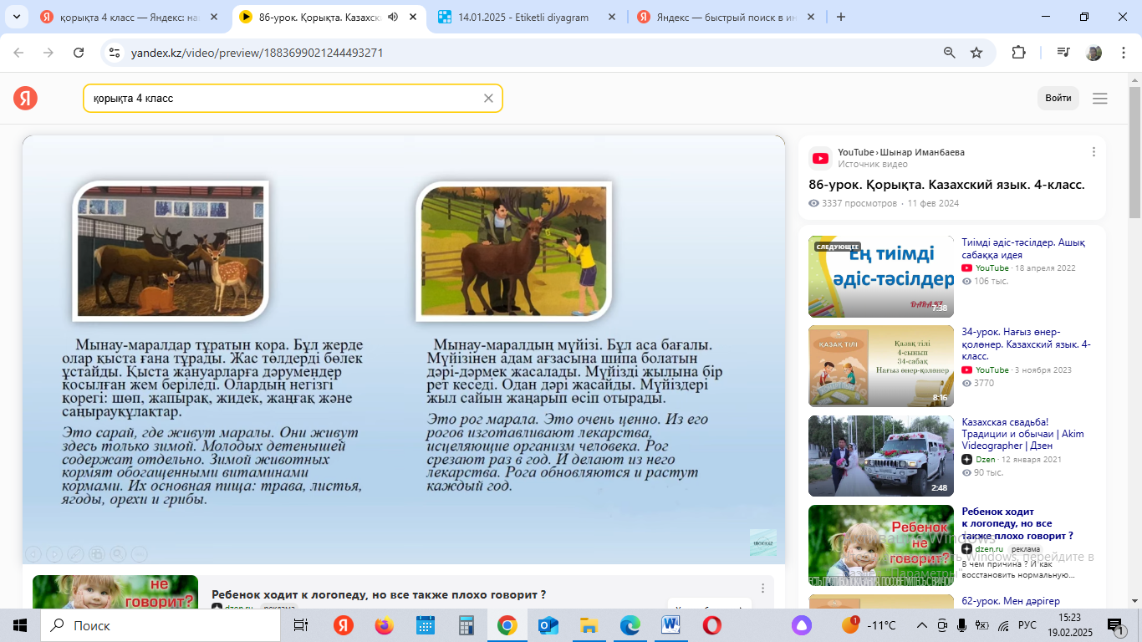Viewport: 1142px width, 642px height.
Task: Click the Google Chrome taskbar icon
Action: tap(507, 625)
